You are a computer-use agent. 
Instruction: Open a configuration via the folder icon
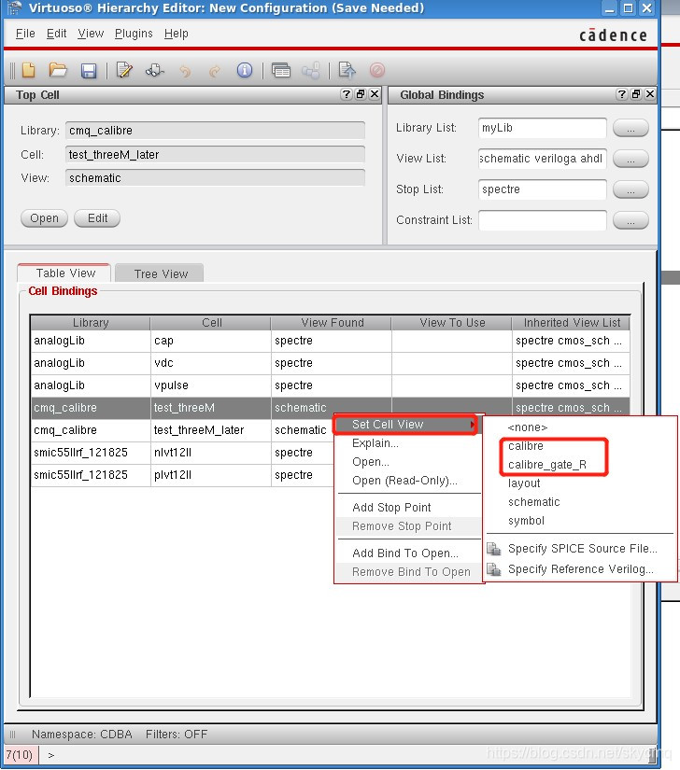point(58,70)
